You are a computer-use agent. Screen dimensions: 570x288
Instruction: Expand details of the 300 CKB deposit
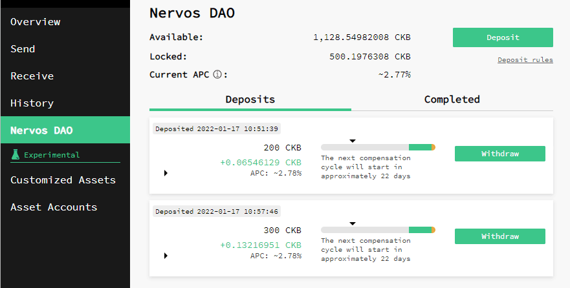[x=166, y=256]
